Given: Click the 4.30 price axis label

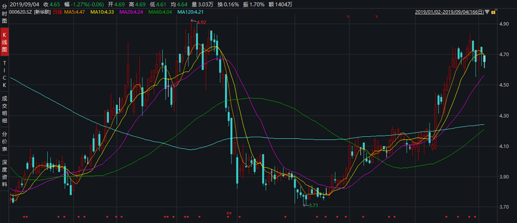Looking at the screenshot, I should [504, 115].
